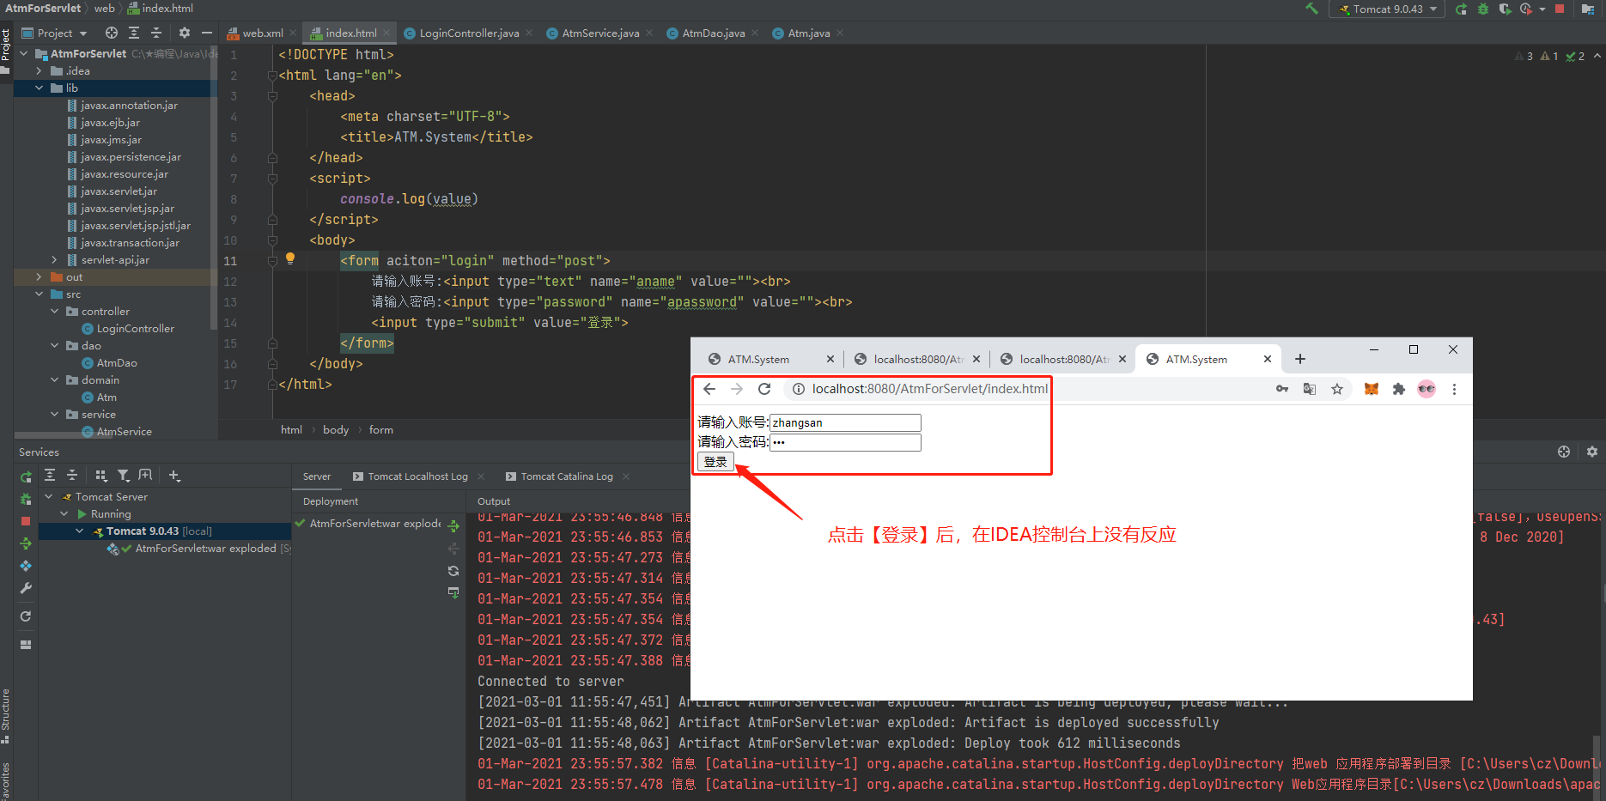Click the bookmark star in the browser address bar
Viewport: 1606px width, 801px height.
[x=1337, y=389]
